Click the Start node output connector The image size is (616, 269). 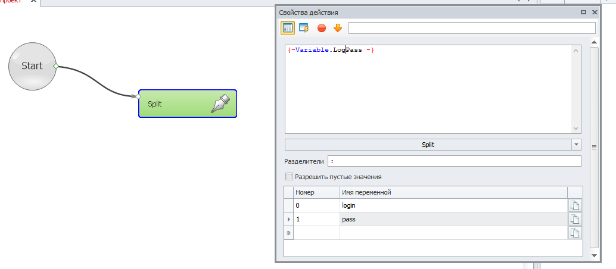point(55,66)
